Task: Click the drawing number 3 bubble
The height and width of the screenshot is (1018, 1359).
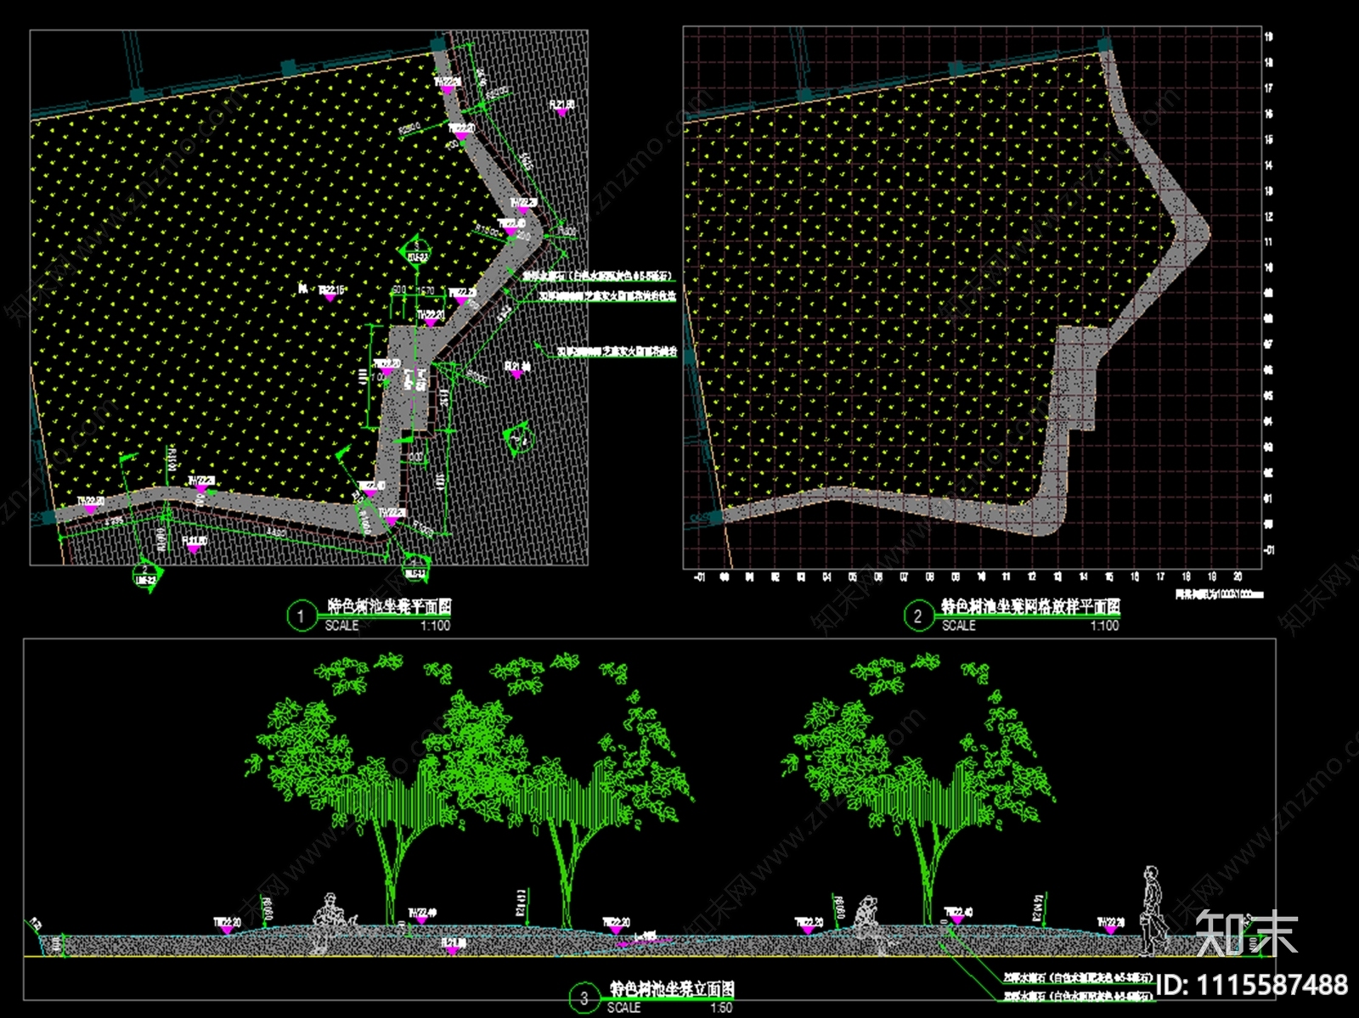Action: pyautogui.click(x=584, y=998)
